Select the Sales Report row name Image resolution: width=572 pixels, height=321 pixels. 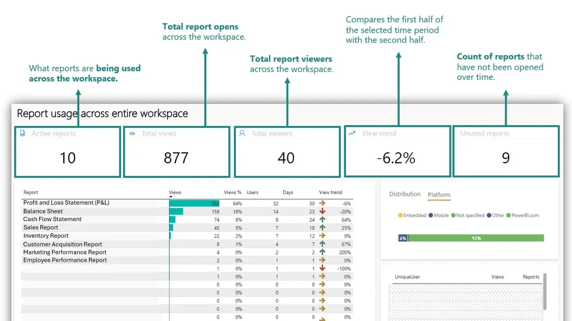click(x=41, y=227)
